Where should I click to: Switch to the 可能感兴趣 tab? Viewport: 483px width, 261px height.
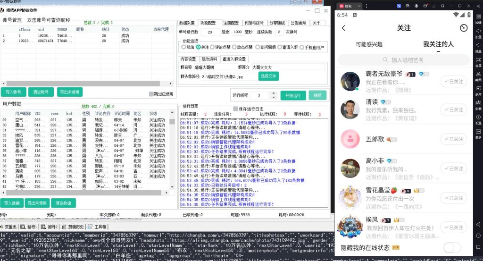point(369,44)
